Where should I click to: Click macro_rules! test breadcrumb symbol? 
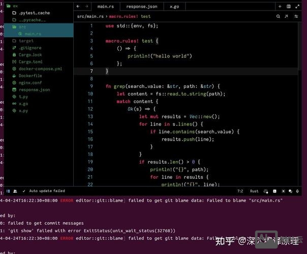pyautogui.click(x=130, y=16)
